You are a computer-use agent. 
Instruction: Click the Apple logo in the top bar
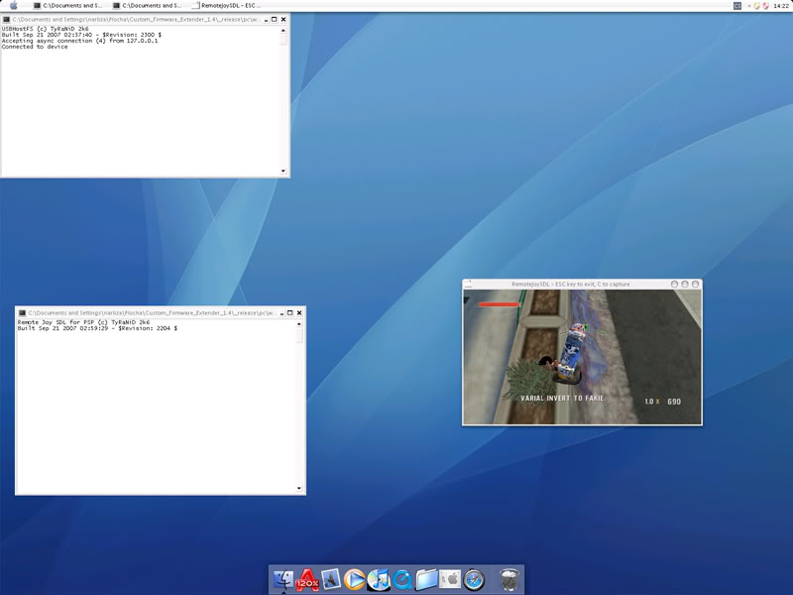(x=13, y=6)
